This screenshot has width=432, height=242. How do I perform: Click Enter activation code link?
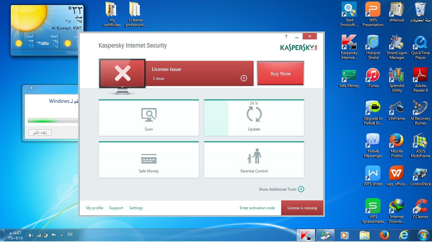pos(257,208)
